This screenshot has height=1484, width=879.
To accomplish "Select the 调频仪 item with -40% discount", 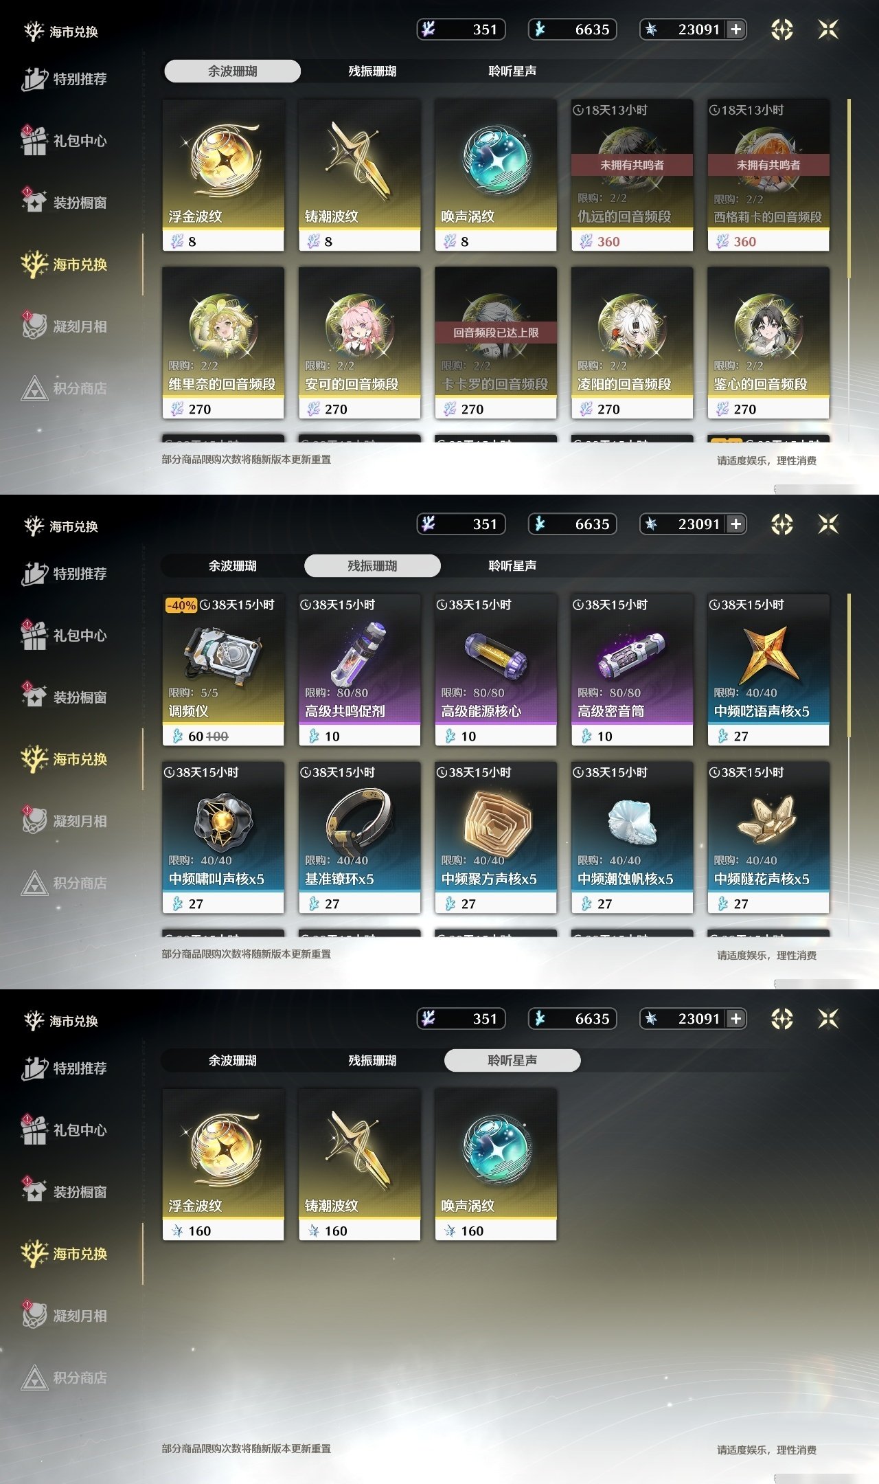I will point(223,670).
